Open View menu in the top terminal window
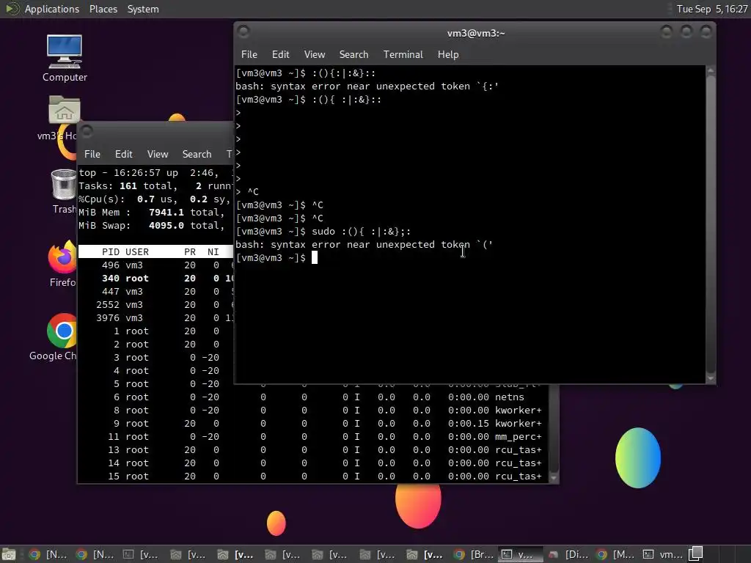This screenshot has height=563, width=751. 158,154
